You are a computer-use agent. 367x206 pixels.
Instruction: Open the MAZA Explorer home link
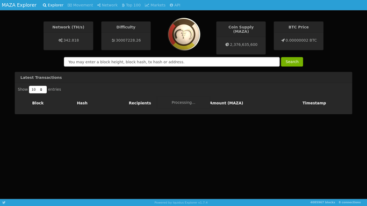19,5
